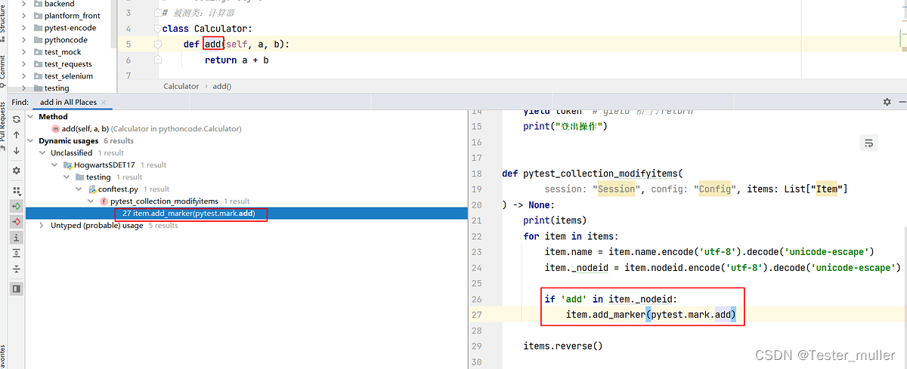Click 'def pytest_collection_modifyitems(' preview line
This screenshot has height=369, width=907.
click(592, 173)
